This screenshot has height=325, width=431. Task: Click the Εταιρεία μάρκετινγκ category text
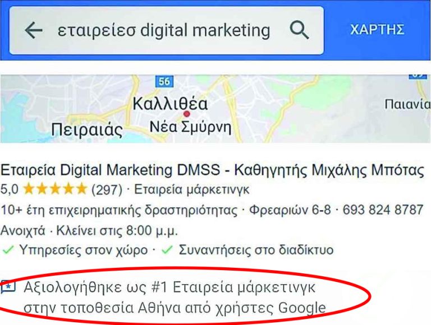(191, 189)
